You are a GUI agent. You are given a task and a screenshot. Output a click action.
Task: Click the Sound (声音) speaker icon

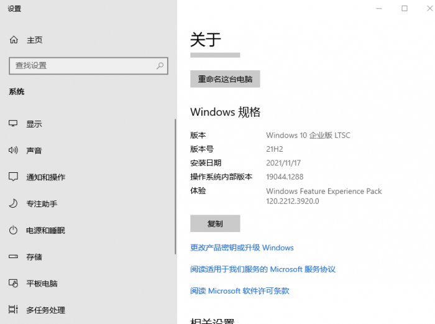click(13, 150)
